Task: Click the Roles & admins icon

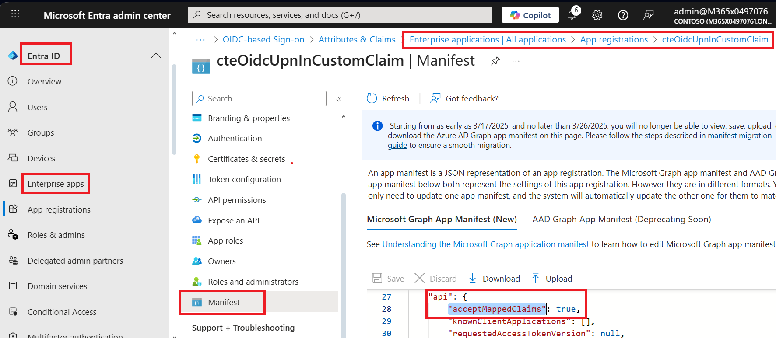Action: (13, 235)
